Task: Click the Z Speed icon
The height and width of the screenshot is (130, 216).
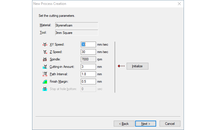Action: [x=45, y=52]
